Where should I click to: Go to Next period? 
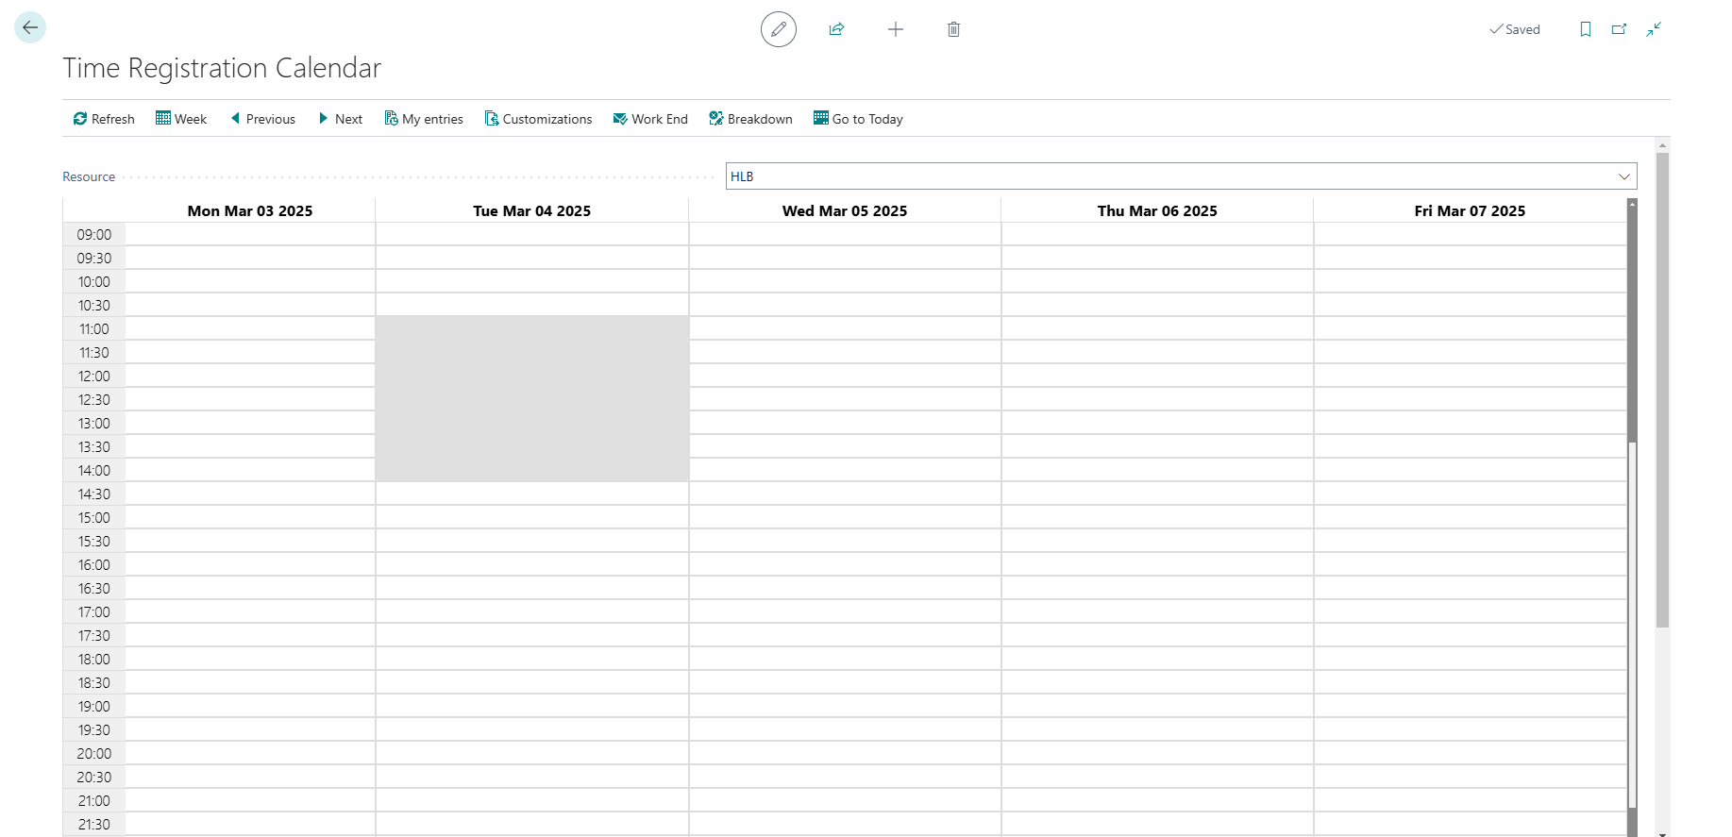coord(340,119)
